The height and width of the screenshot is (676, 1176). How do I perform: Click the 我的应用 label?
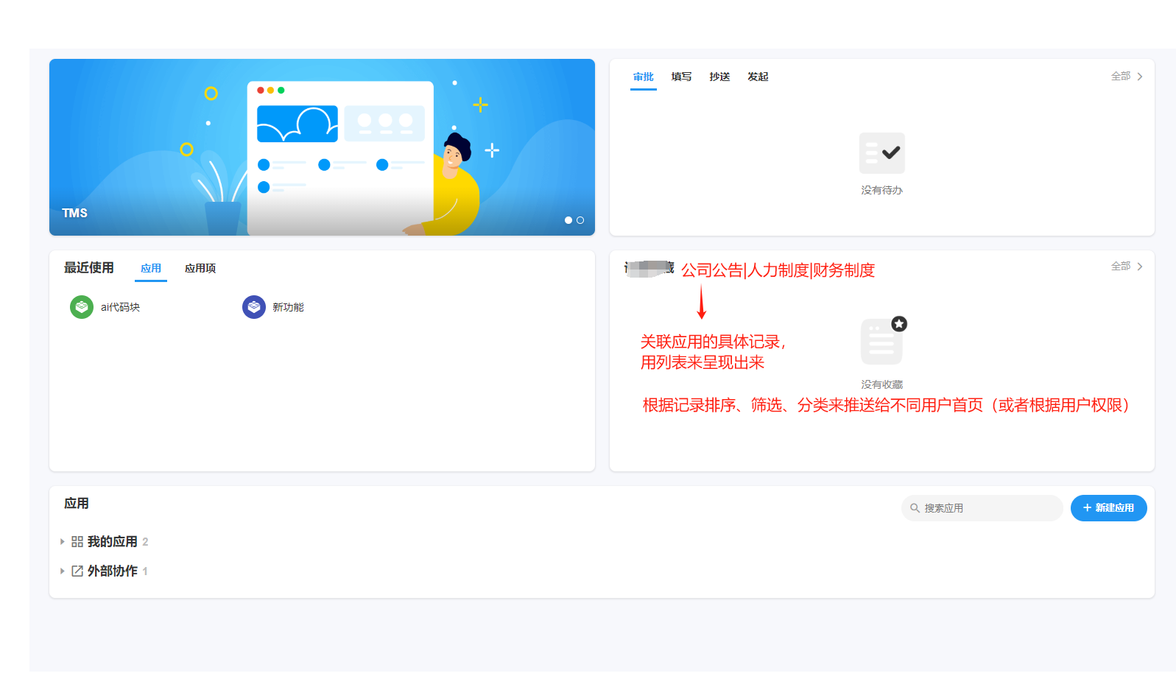[x=113, y=542]
